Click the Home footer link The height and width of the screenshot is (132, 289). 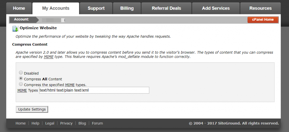[x=21, y=123]
